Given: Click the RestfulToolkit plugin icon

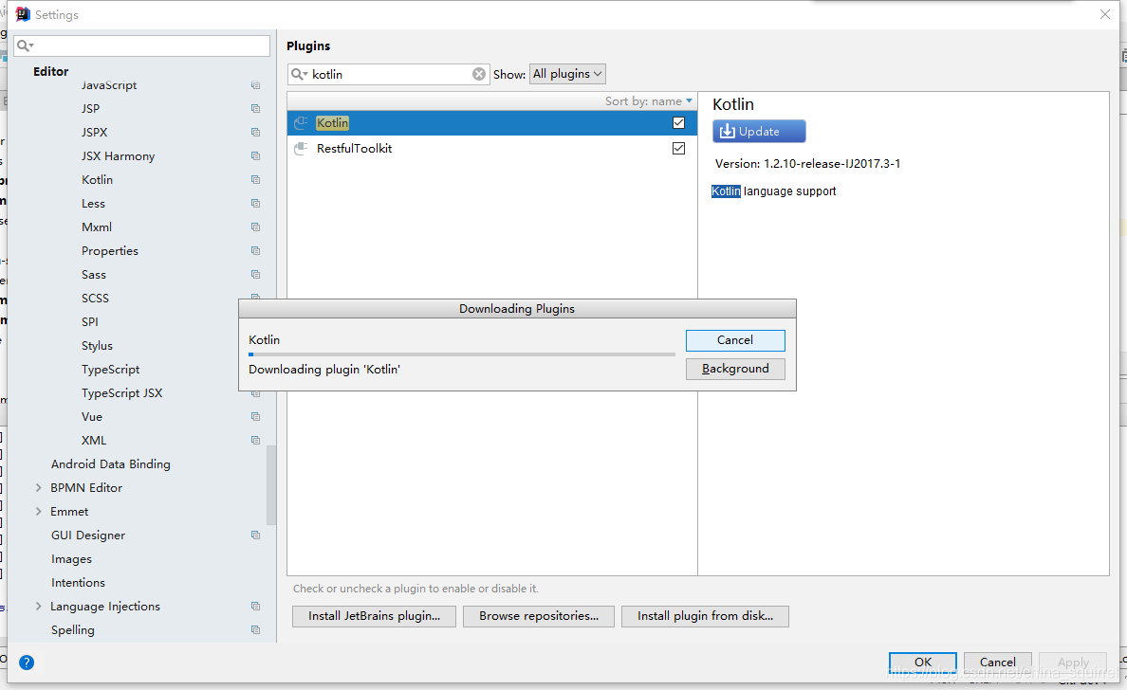Looking at the screenshot, I should click(x=301, y=149).
